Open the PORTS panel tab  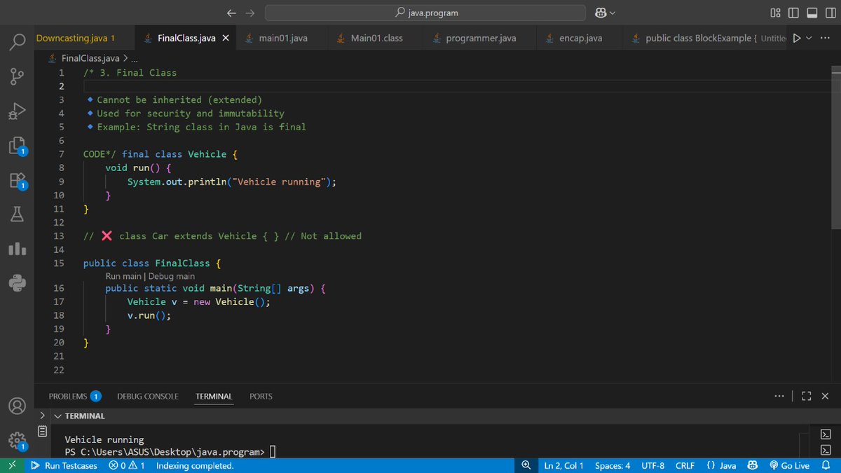[x=261, y=396]
